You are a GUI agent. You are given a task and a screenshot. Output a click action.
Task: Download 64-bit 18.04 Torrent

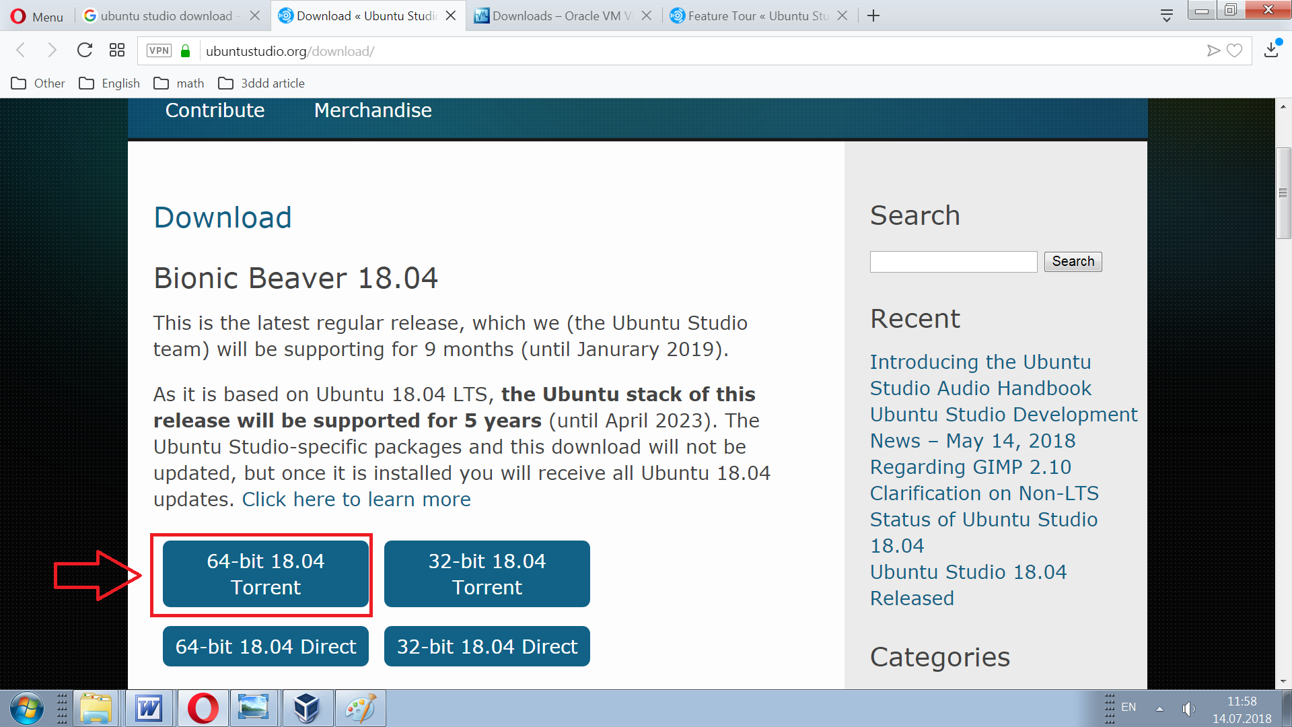pyautogui.click(x=266, y=574)
